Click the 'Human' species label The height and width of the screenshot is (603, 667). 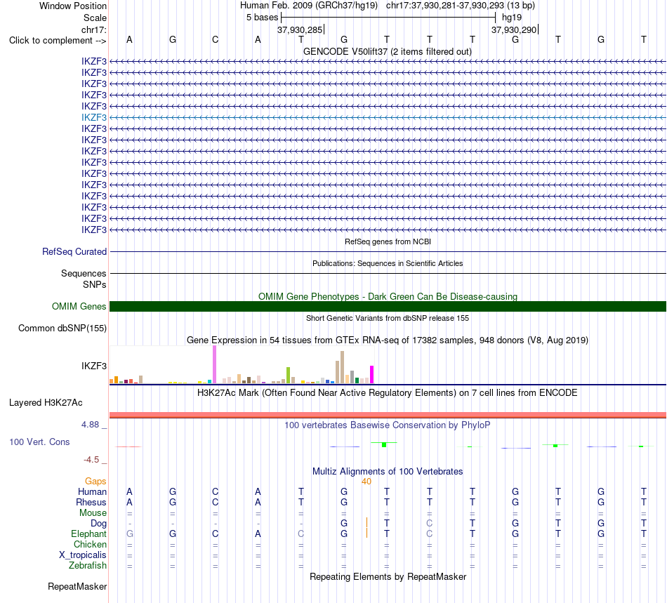(x=92, y=491)
